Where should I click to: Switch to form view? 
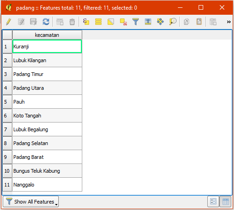pyautogui.click(x=213, y=201)
